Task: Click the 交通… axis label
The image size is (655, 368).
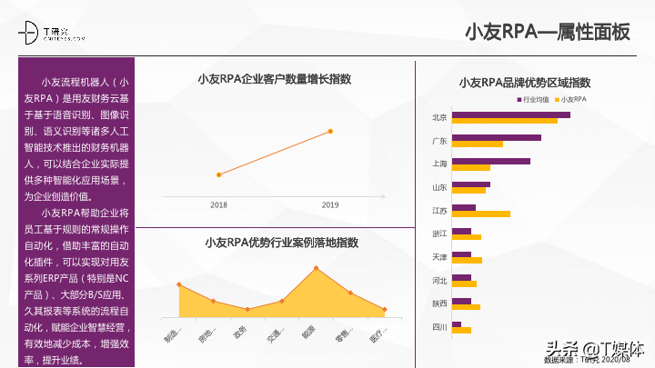Action: pos(276,335)
